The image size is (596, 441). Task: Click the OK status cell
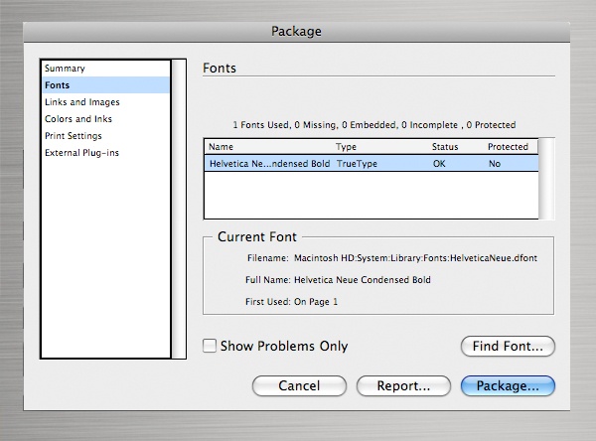point(439,164)
